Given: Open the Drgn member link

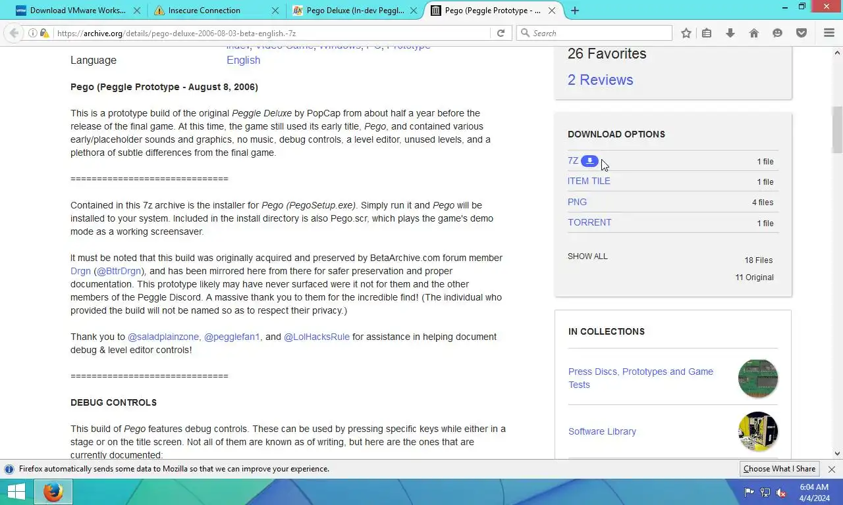Looking at the screenshot, I should pos(80,271).
